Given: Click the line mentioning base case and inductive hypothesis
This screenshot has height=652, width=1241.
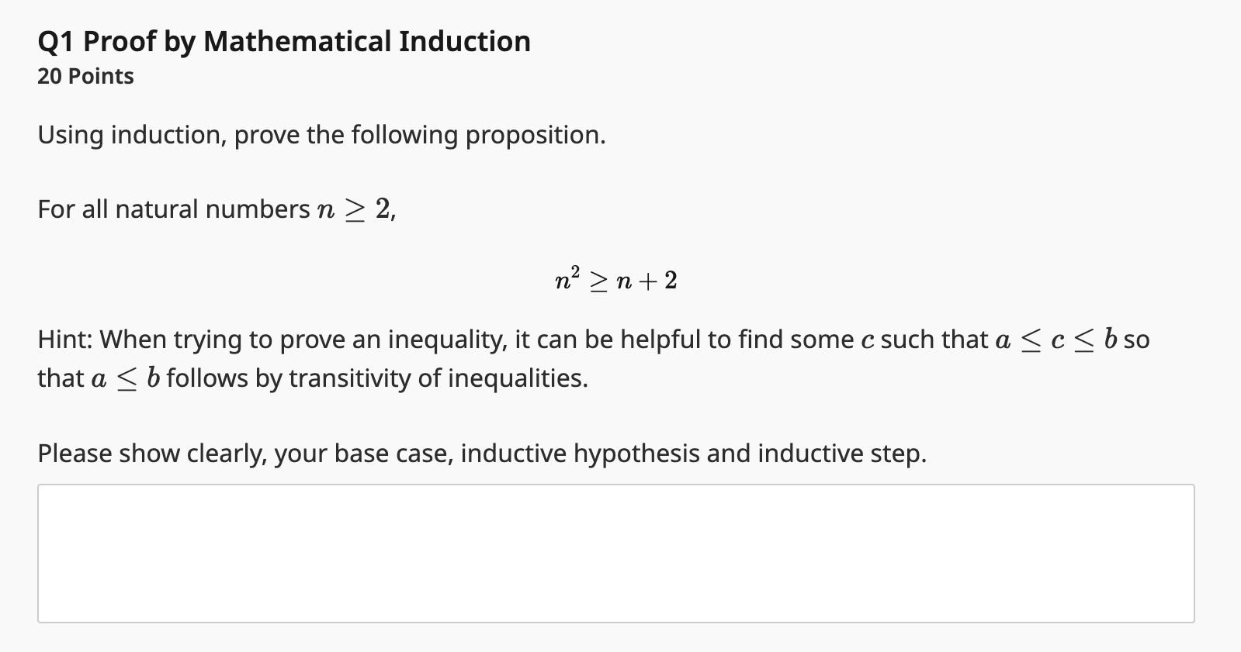Looking at the screenshot, I should (481, 453).
